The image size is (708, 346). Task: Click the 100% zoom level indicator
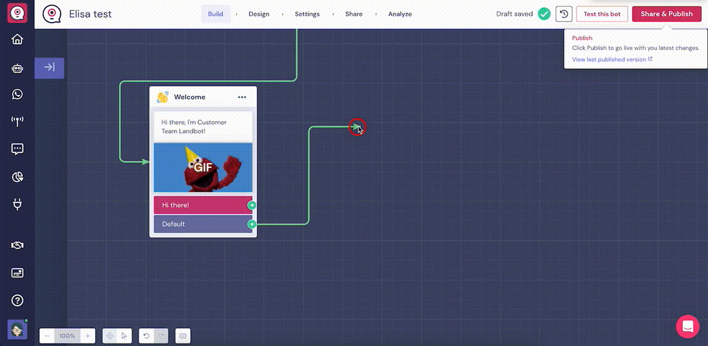(x=67, y=335)
